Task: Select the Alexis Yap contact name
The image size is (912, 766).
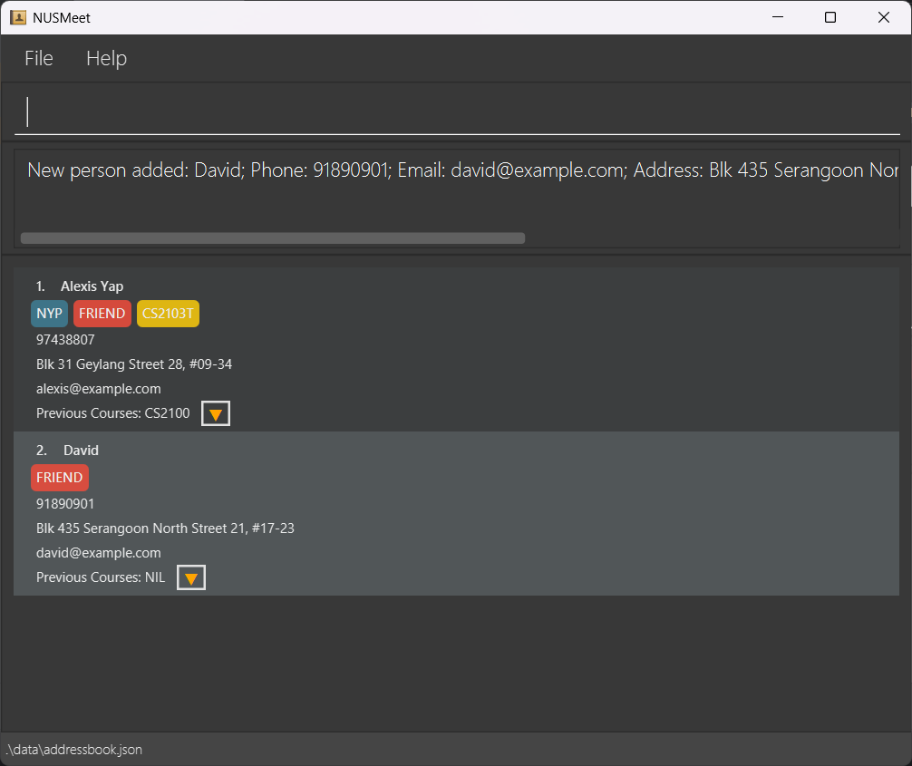Action: (92, 286)
